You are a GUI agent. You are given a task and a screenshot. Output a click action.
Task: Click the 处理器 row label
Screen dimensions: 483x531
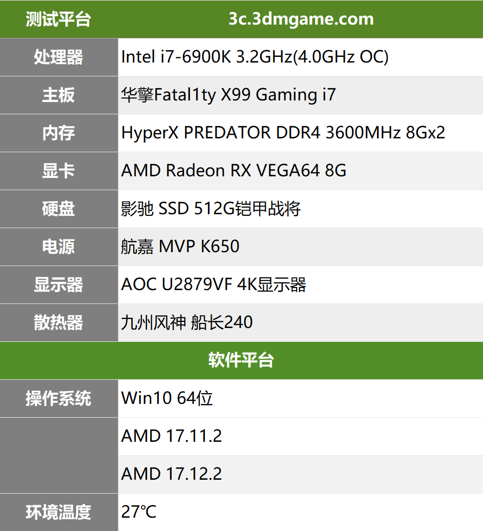59,57
